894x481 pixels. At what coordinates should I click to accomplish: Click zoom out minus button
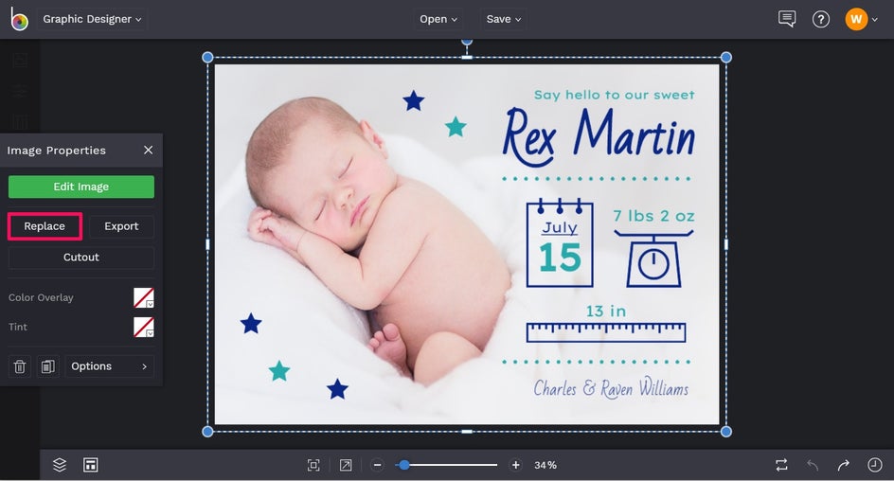[x=377, y=465]
